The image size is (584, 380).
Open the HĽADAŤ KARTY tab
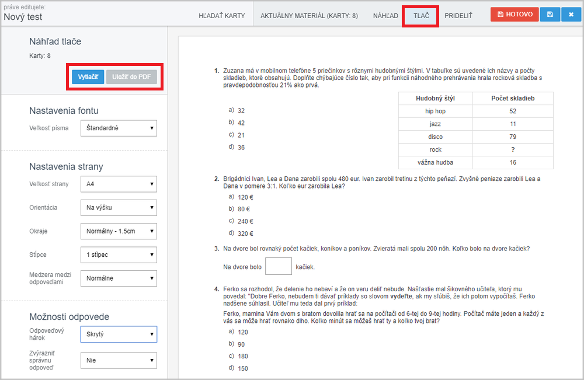tap(221, 15)
